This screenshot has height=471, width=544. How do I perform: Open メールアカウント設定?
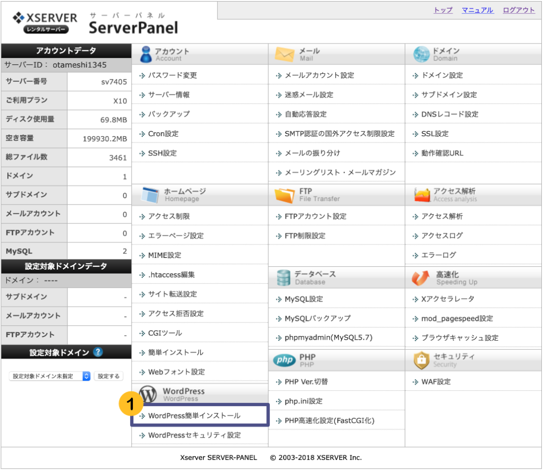coord(319,75)
